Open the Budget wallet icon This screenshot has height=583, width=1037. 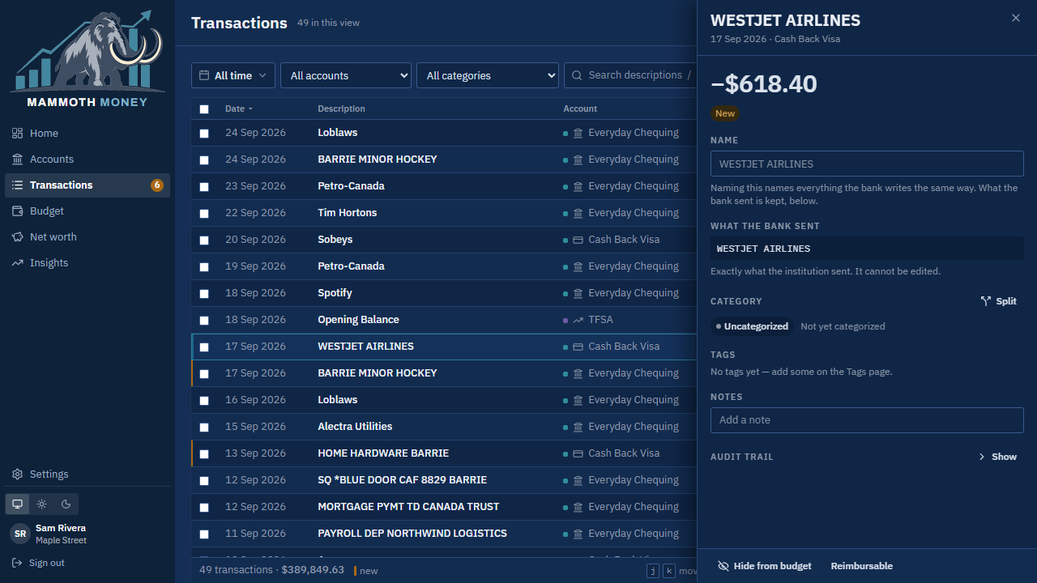tap(18, 211)
